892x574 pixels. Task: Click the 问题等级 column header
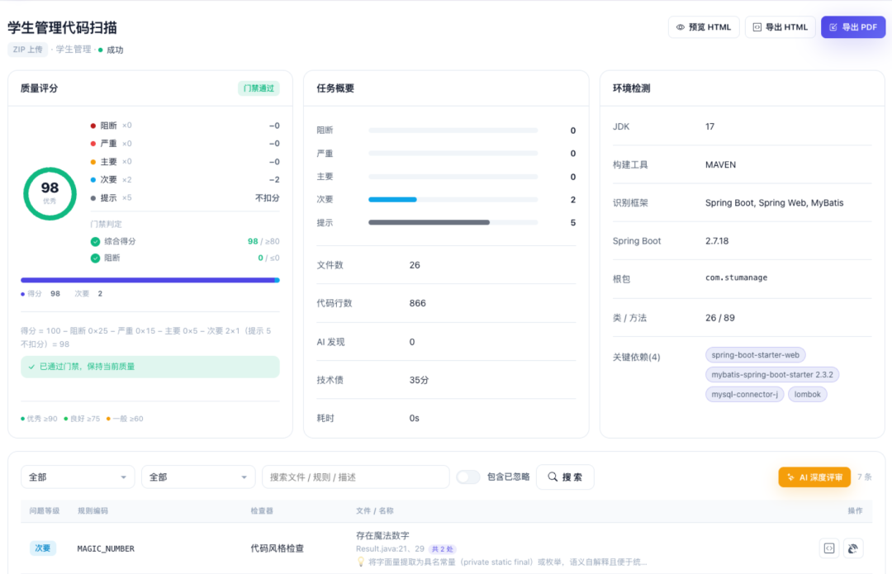pos(45,511)
